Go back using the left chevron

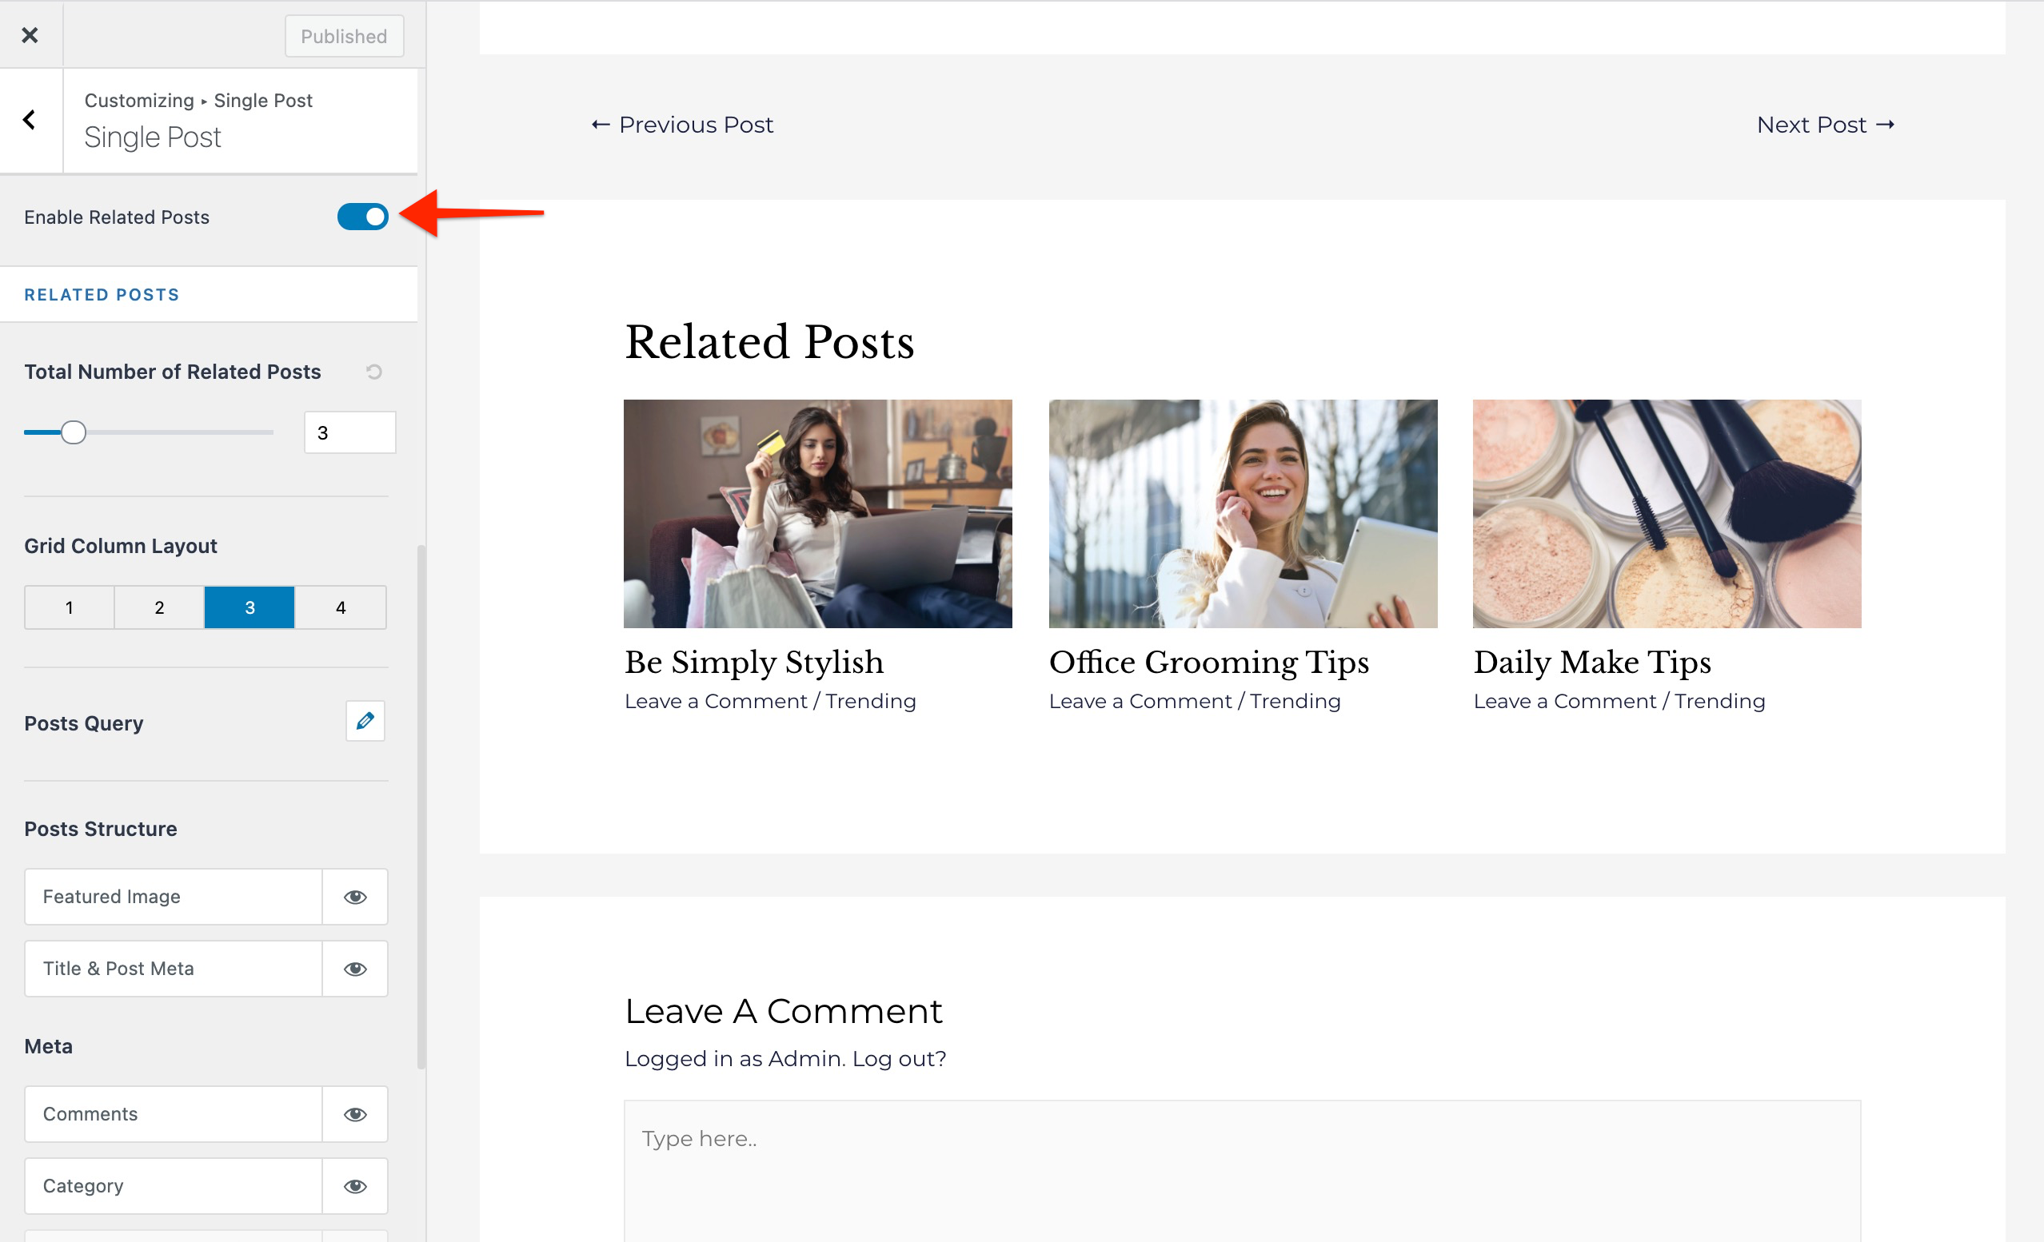click(x=30, y=120)
